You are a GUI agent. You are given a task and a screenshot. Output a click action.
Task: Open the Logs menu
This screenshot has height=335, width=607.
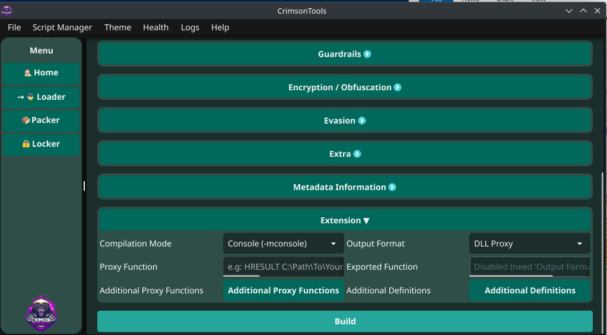pos(190,27)
